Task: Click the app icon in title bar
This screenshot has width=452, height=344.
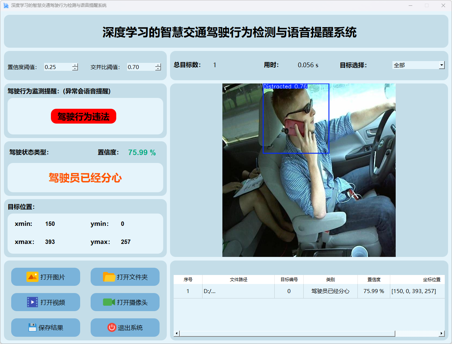Action: point(6,5)
